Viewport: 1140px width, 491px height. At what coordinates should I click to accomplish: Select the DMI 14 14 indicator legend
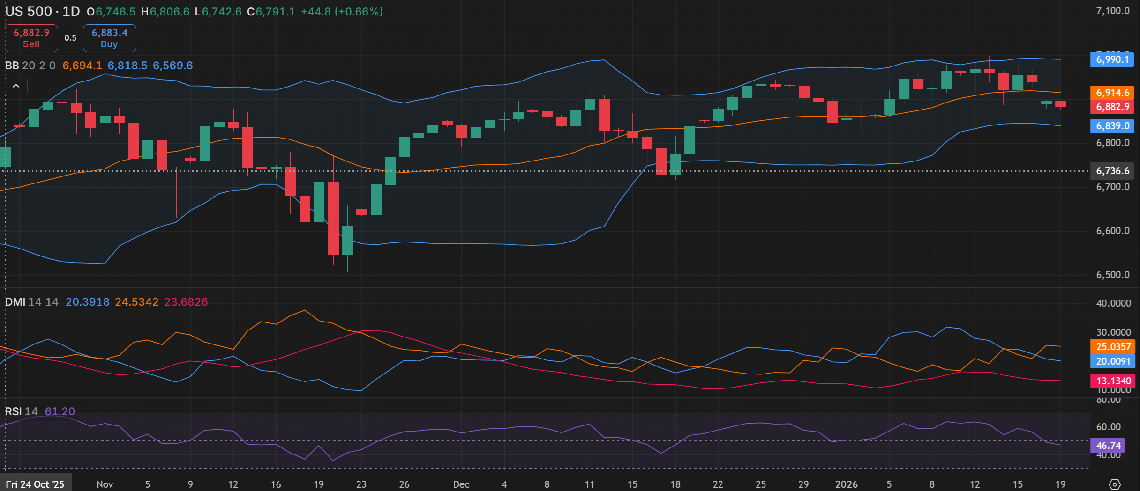click(x=31, y=302)
